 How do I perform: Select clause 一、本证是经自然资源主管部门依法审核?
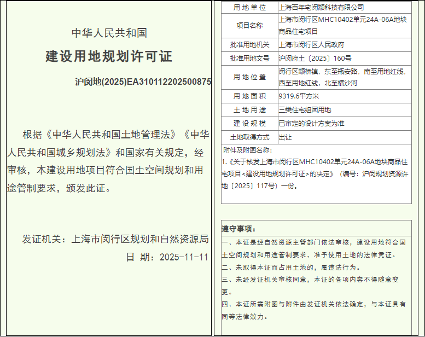(313, 248)
